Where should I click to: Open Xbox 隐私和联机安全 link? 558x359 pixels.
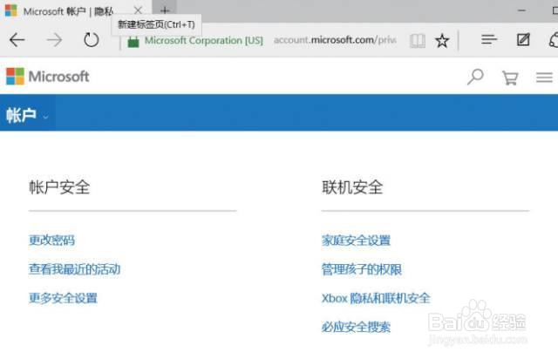376,298
